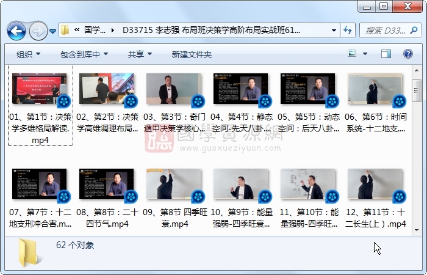The width and height of the screenshot is (427, 275).
Task: Click 新建文件夹 button
Action: (192, 54)
